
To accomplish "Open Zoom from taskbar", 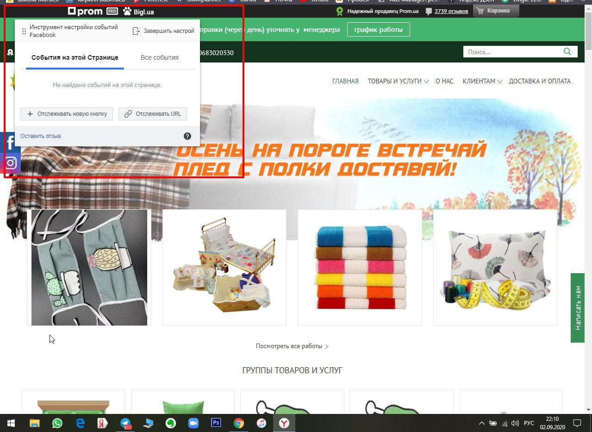I will [x=193, y=423].
